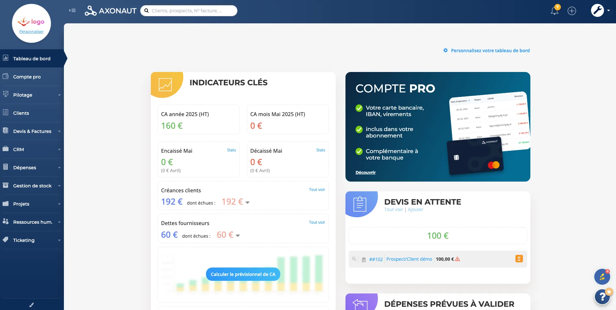Expand the Ticketing submenu arrow
The height and width of the screenshot is (310, 616).
click(x=59, y=240)
